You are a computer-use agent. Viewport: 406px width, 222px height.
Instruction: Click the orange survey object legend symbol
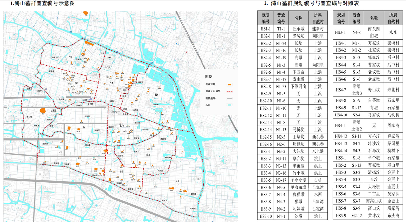(229, 84)
